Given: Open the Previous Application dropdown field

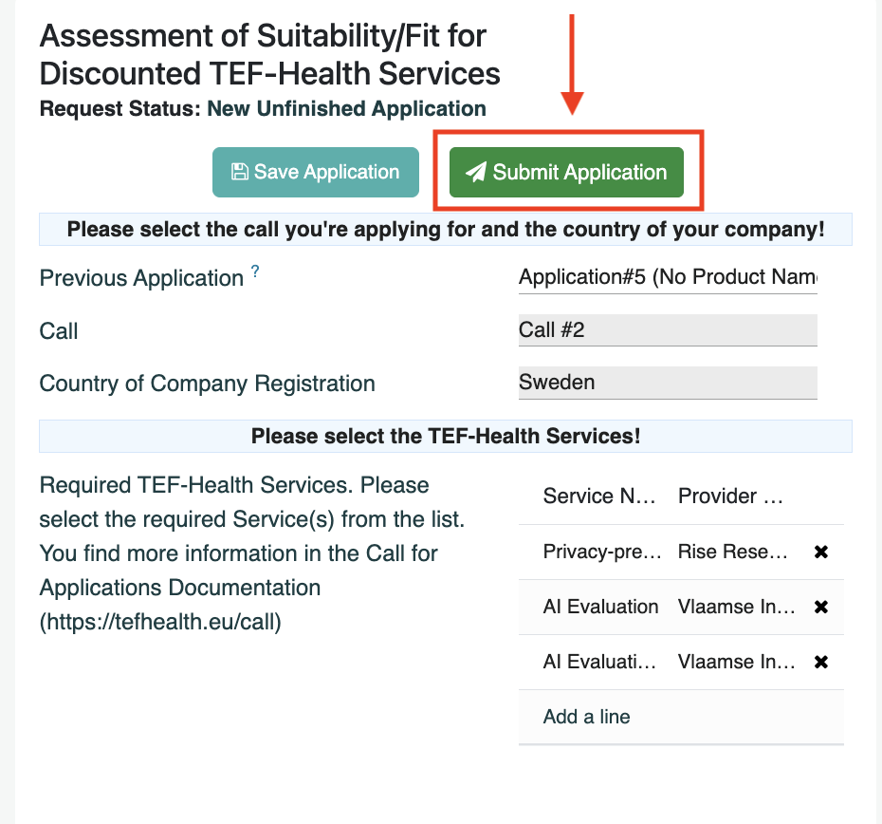Looking at the screenshot, I should (x=668, y=277).
